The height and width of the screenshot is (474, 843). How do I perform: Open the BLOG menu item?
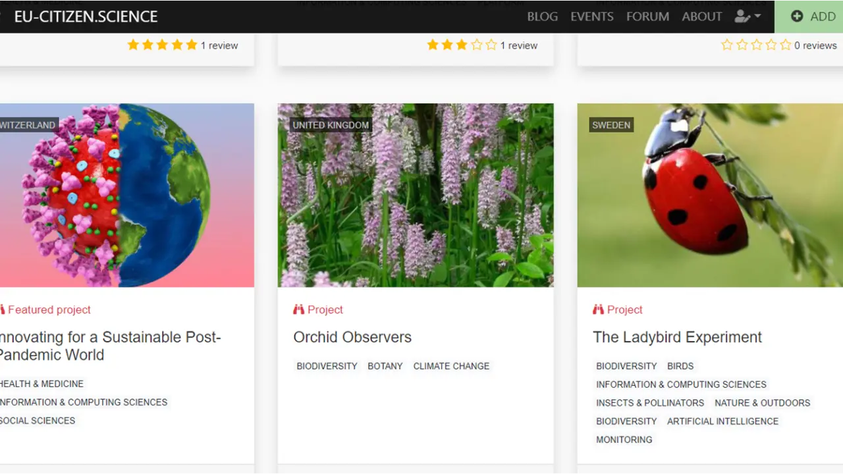coord(542,16)
